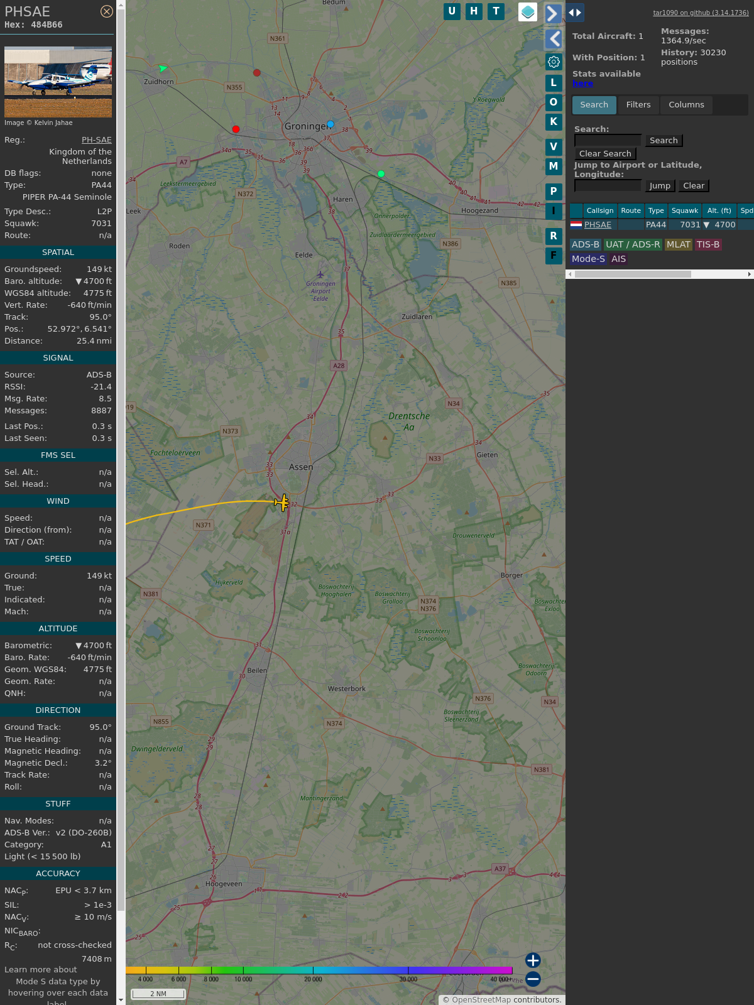Toggle the M map button
Screen dimensions: 754x1005
[x=554, y=166]
